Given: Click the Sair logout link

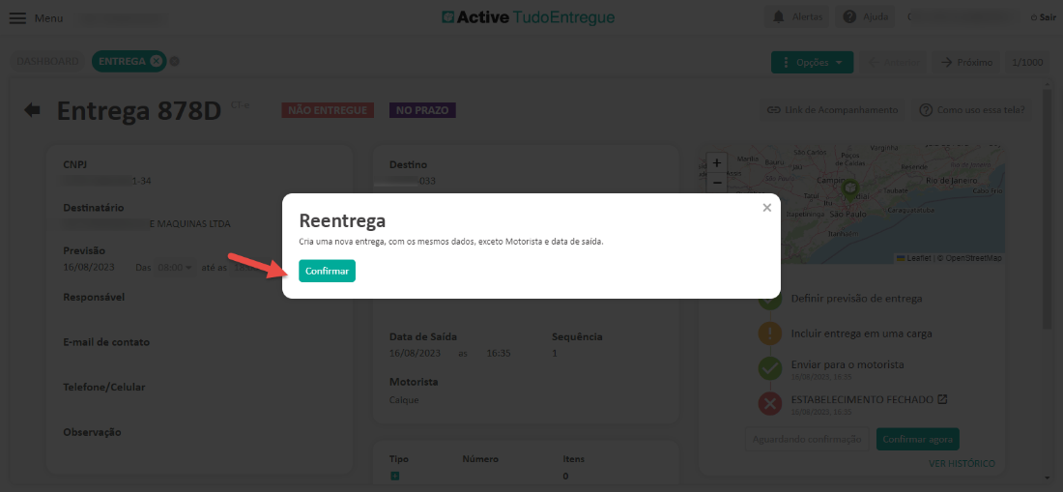Looking at the screenshot, I should pyautogui.click(x=1044, y=17).
